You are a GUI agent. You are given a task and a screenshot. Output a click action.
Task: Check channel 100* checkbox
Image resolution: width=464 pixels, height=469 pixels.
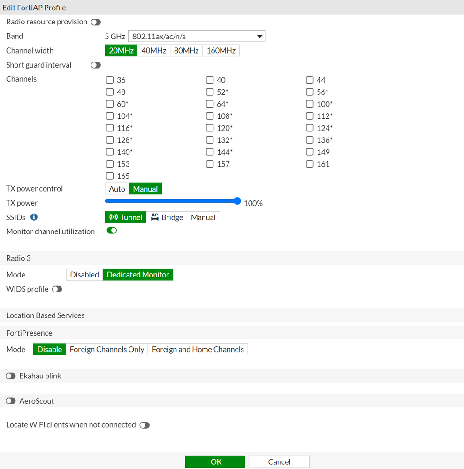click(x=310, y=104)
